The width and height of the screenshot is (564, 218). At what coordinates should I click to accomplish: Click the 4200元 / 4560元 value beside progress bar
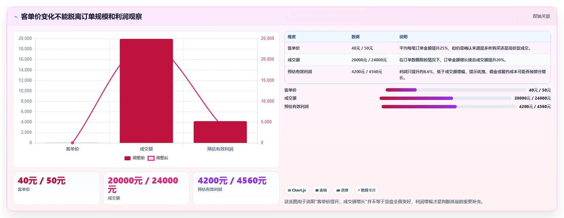tap(535, 107)
